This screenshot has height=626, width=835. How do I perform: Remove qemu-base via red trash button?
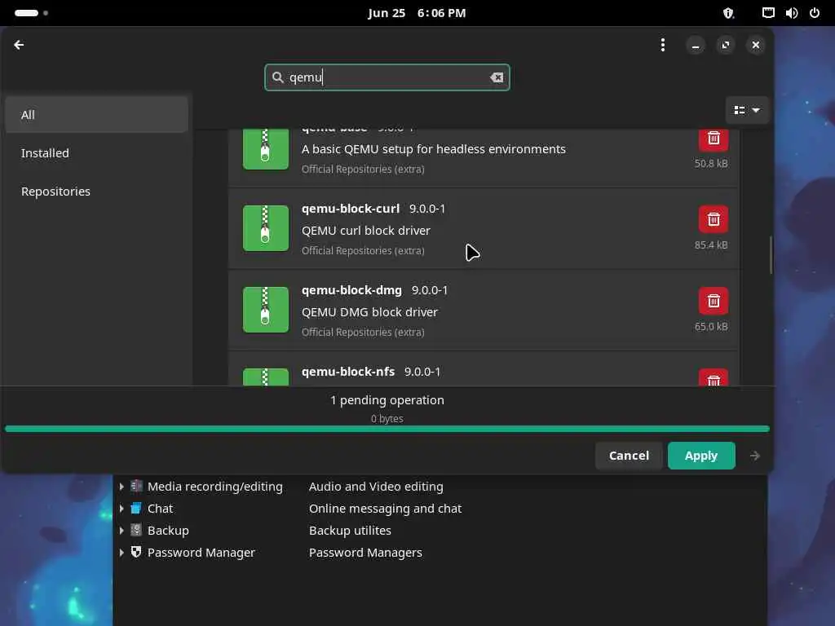pos(713,139)
